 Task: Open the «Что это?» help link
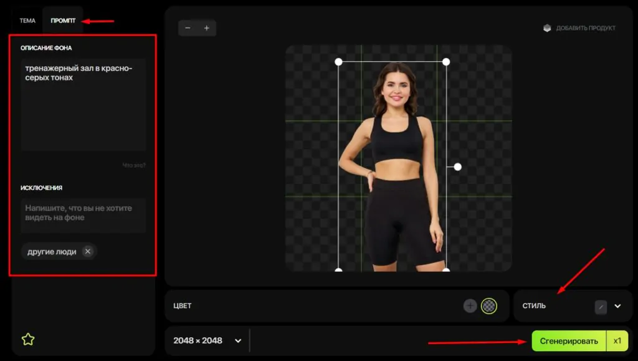133,165
